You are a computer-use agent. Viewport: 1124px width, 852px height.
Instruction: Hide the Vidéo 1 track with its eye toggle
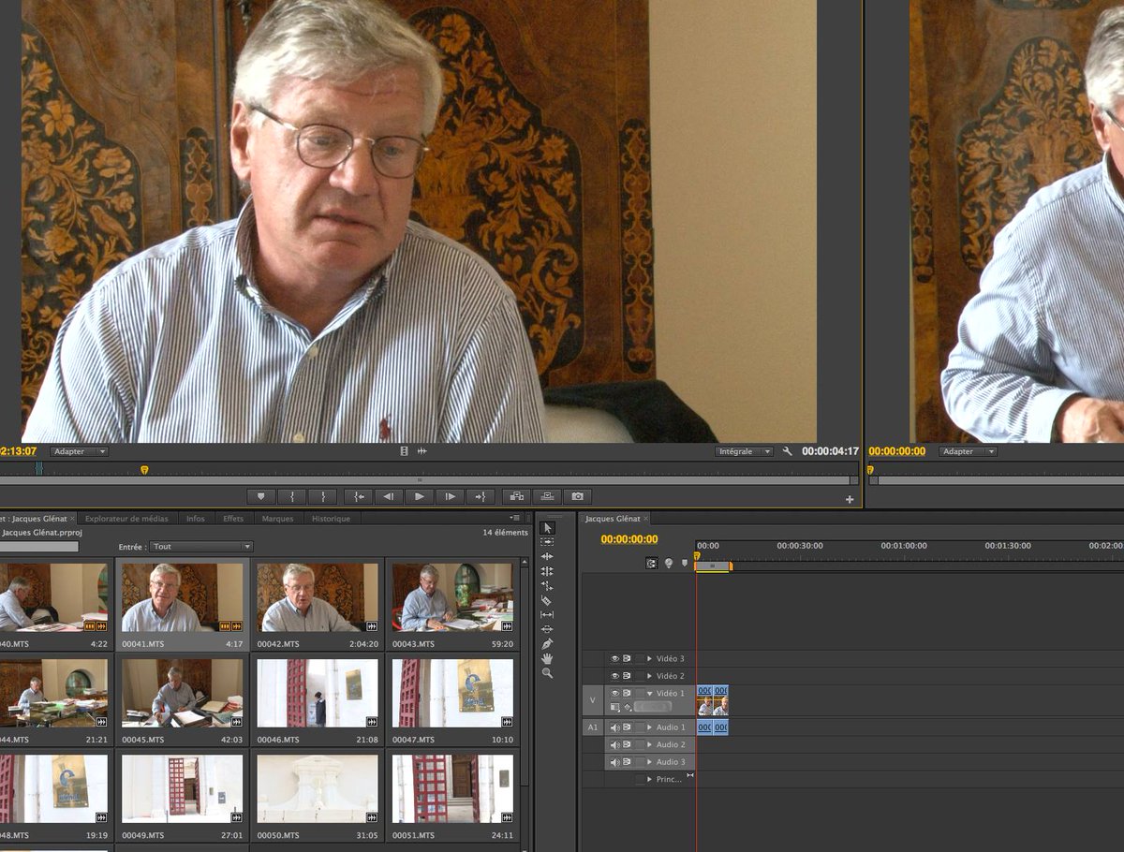click(615, 693)
